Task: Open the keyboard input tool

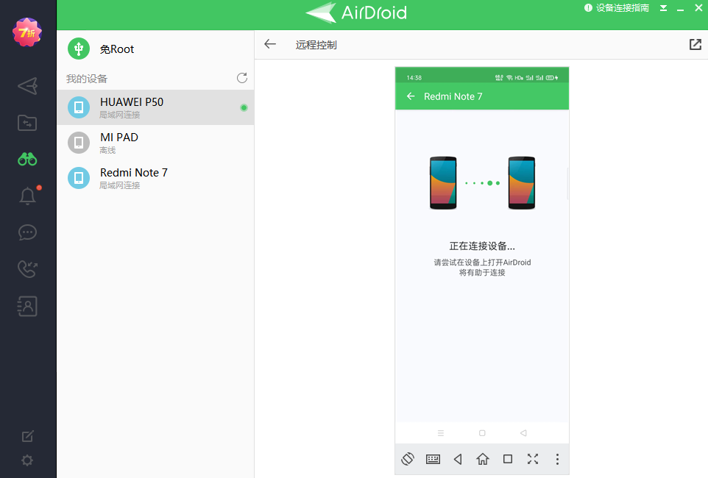Action: point(433,459)
